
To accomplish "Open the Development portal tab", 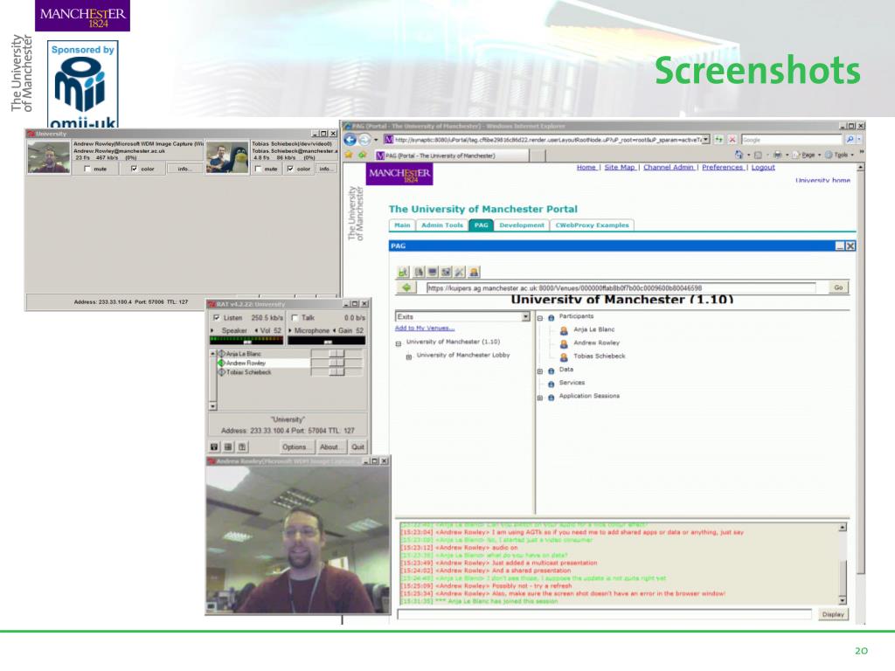I will (x=522, y=225).
